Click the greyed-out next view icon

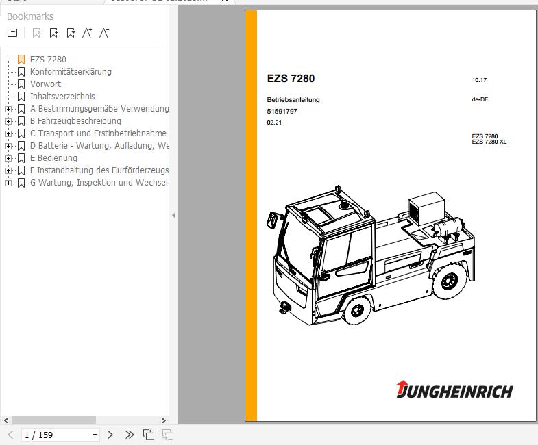click(x=168, y=435)
